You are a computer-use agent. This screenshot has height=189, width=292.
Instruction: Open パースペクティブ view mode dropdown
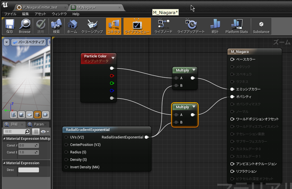(x=29, y=42)
